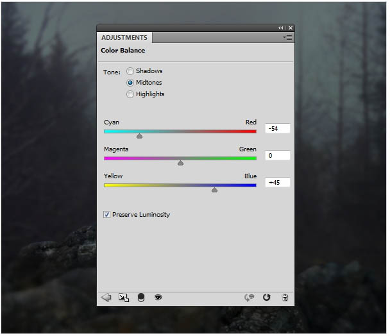Viewport: 390px width, 336px height.
Task: View previous state icon
Action: tap(250, 297)
